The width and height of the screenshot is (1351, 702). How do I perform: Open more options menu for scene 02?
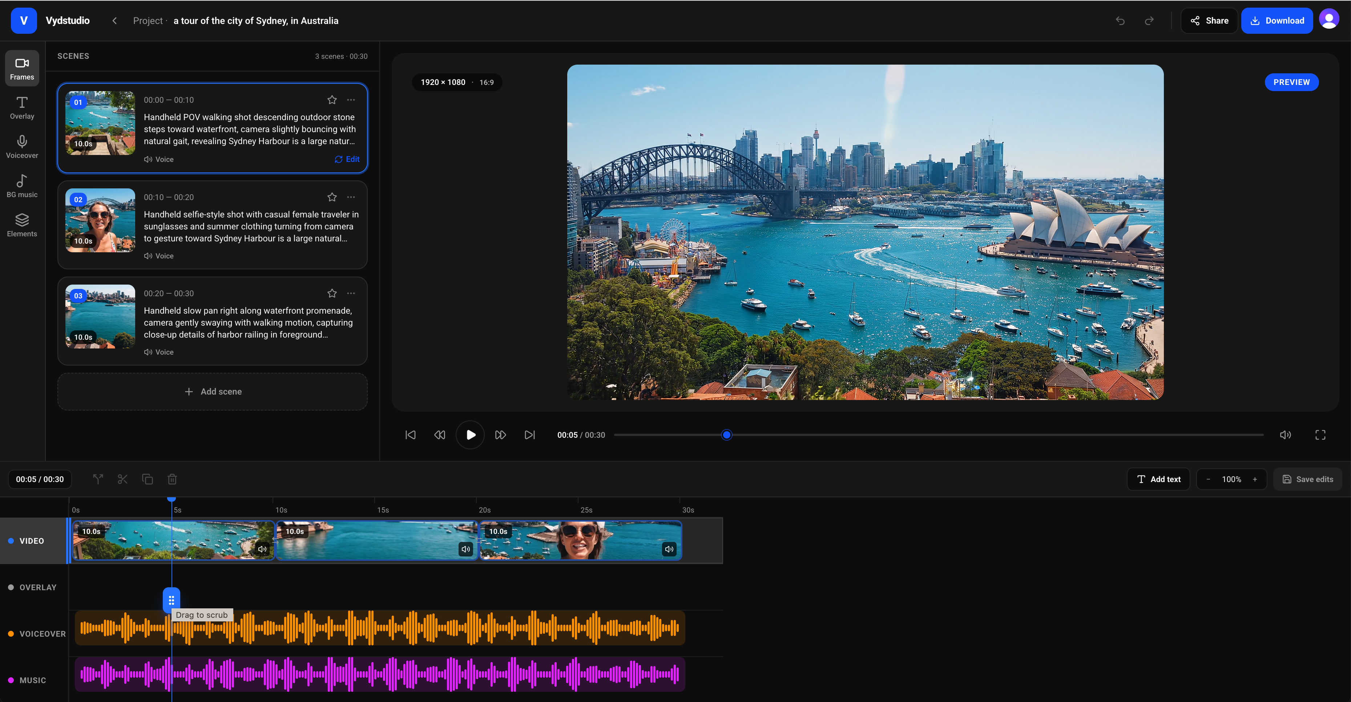[351, 197]
